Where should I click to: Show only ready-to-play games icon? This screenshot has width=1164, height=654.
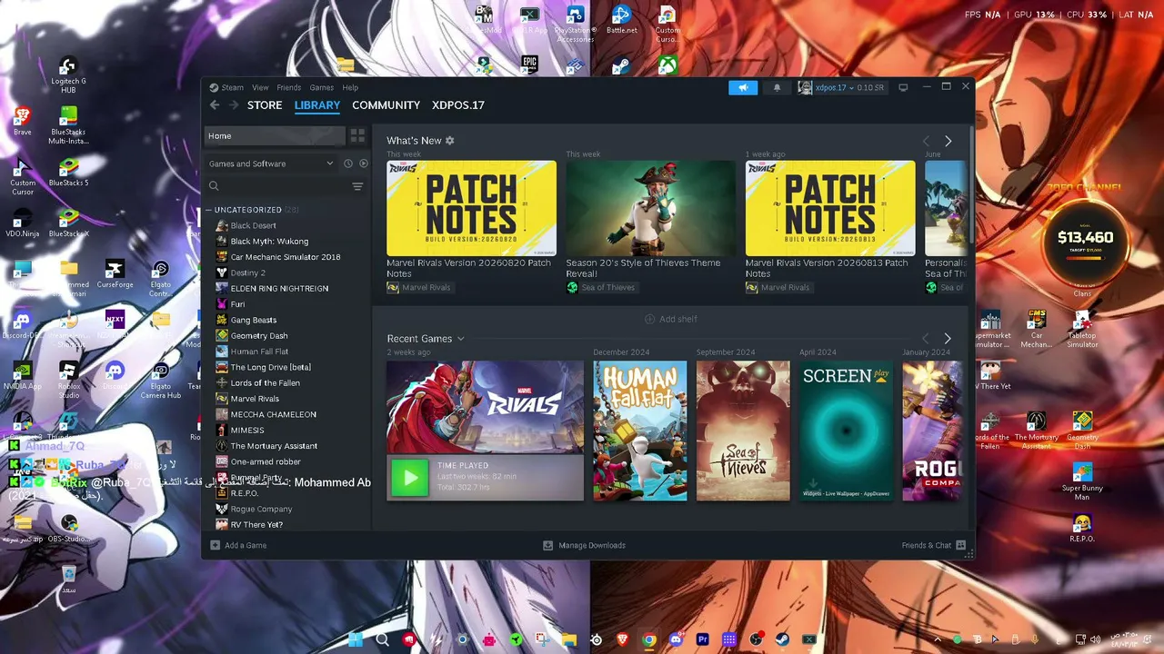coord(364,163)
